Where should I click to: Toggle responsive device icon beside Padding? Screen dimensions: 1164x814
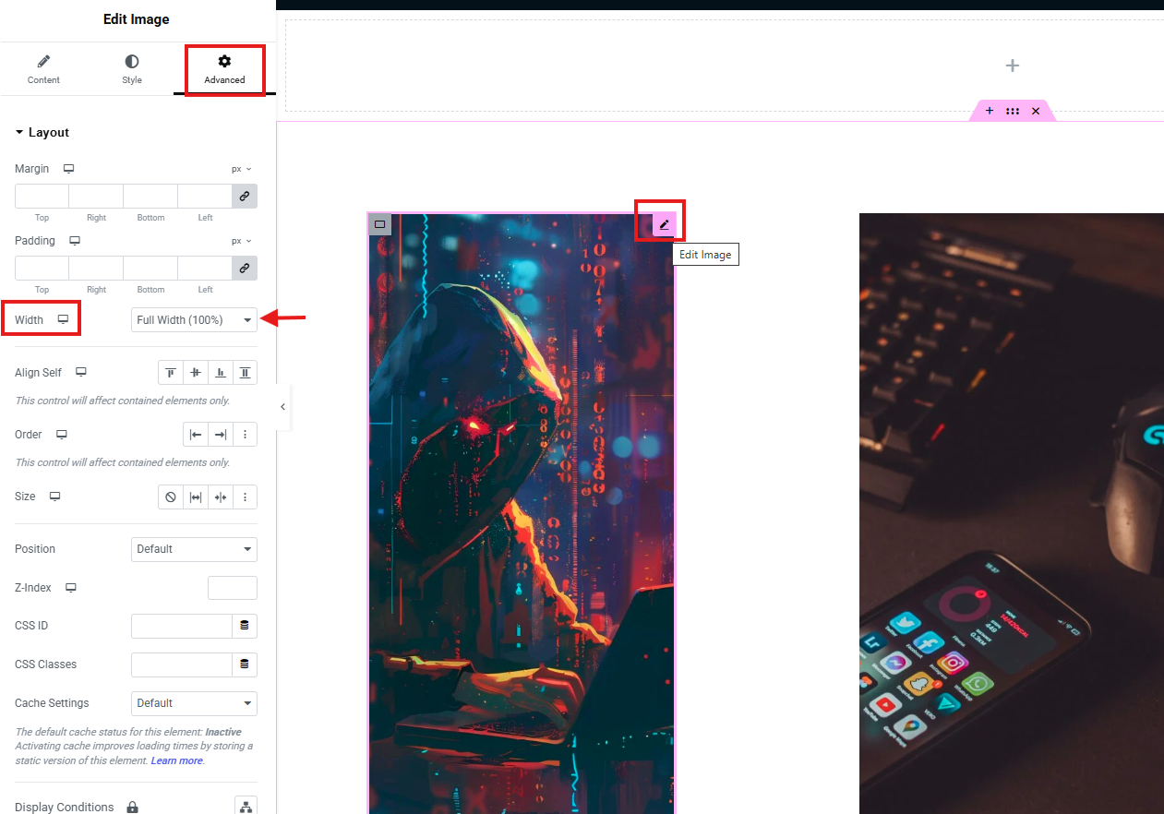(75, 241)
